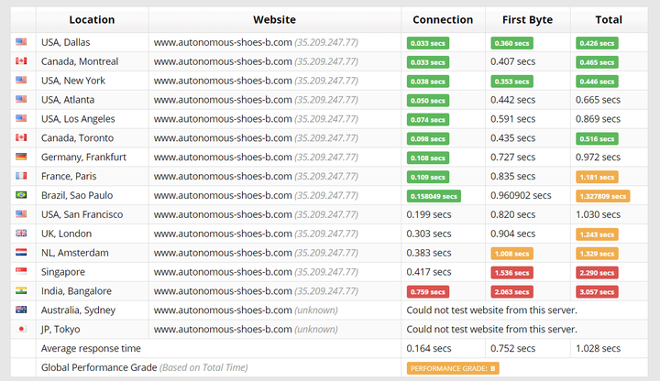Viewport: 660px width, 381px height.
Task: Click Atlanta total value 0.665 secs
Action: (598, 100)
